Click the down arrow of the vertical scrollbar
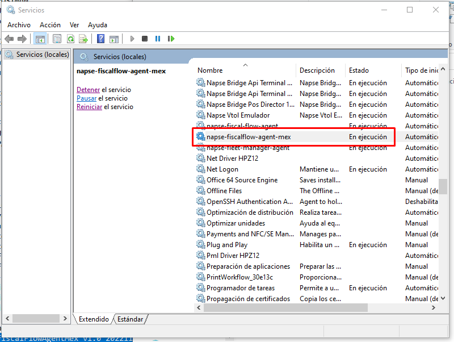This screenshot has height=342, width=454. 443,298
